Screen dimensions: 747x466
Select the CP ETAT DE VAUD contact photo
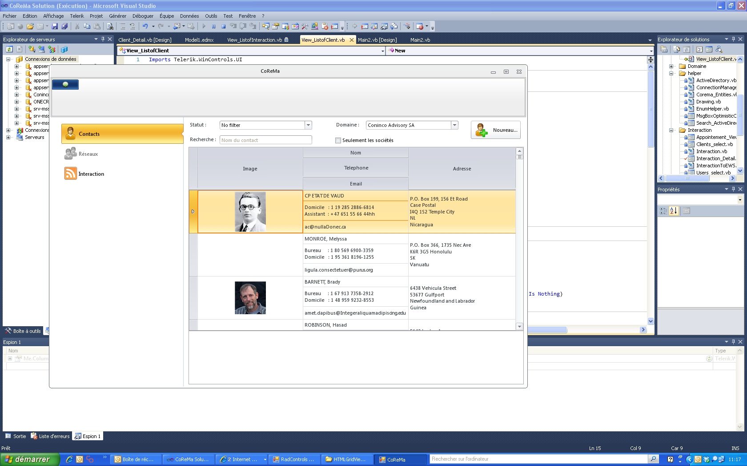pos(250,212)
